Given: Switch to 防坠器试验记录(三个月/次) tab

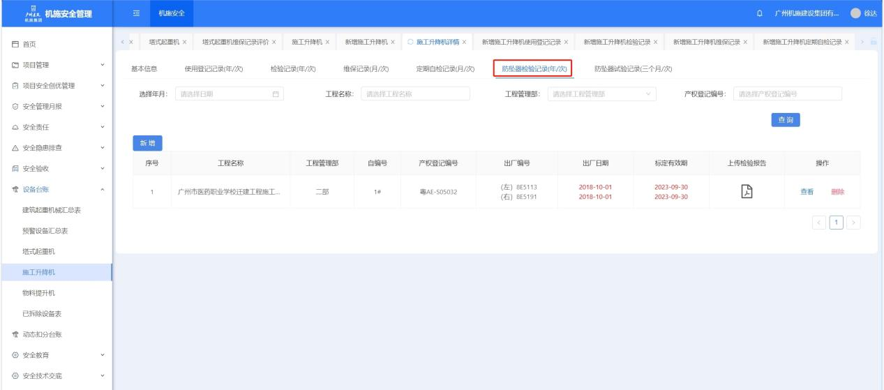Looking at the screenshot, I should point(633,68).
